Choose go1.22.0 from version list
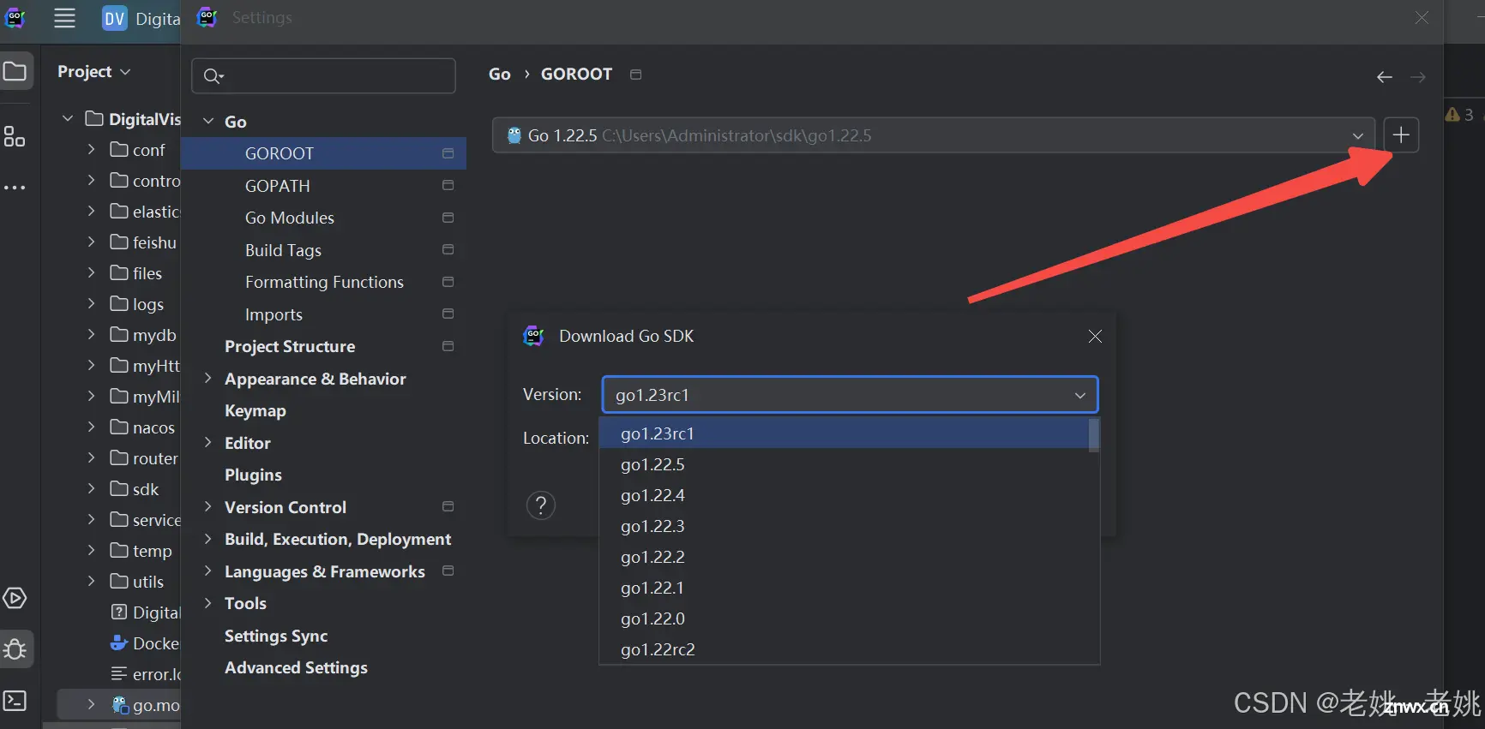Screen dimensions: 1485x729 pyautogui.click(x=844, y=618)
